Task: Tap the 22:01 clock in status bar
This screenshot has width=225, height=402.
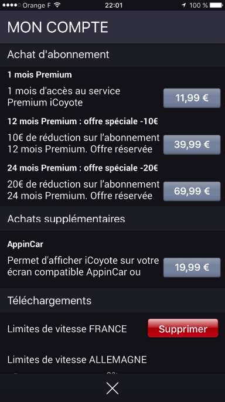Action: click(114, 5)
